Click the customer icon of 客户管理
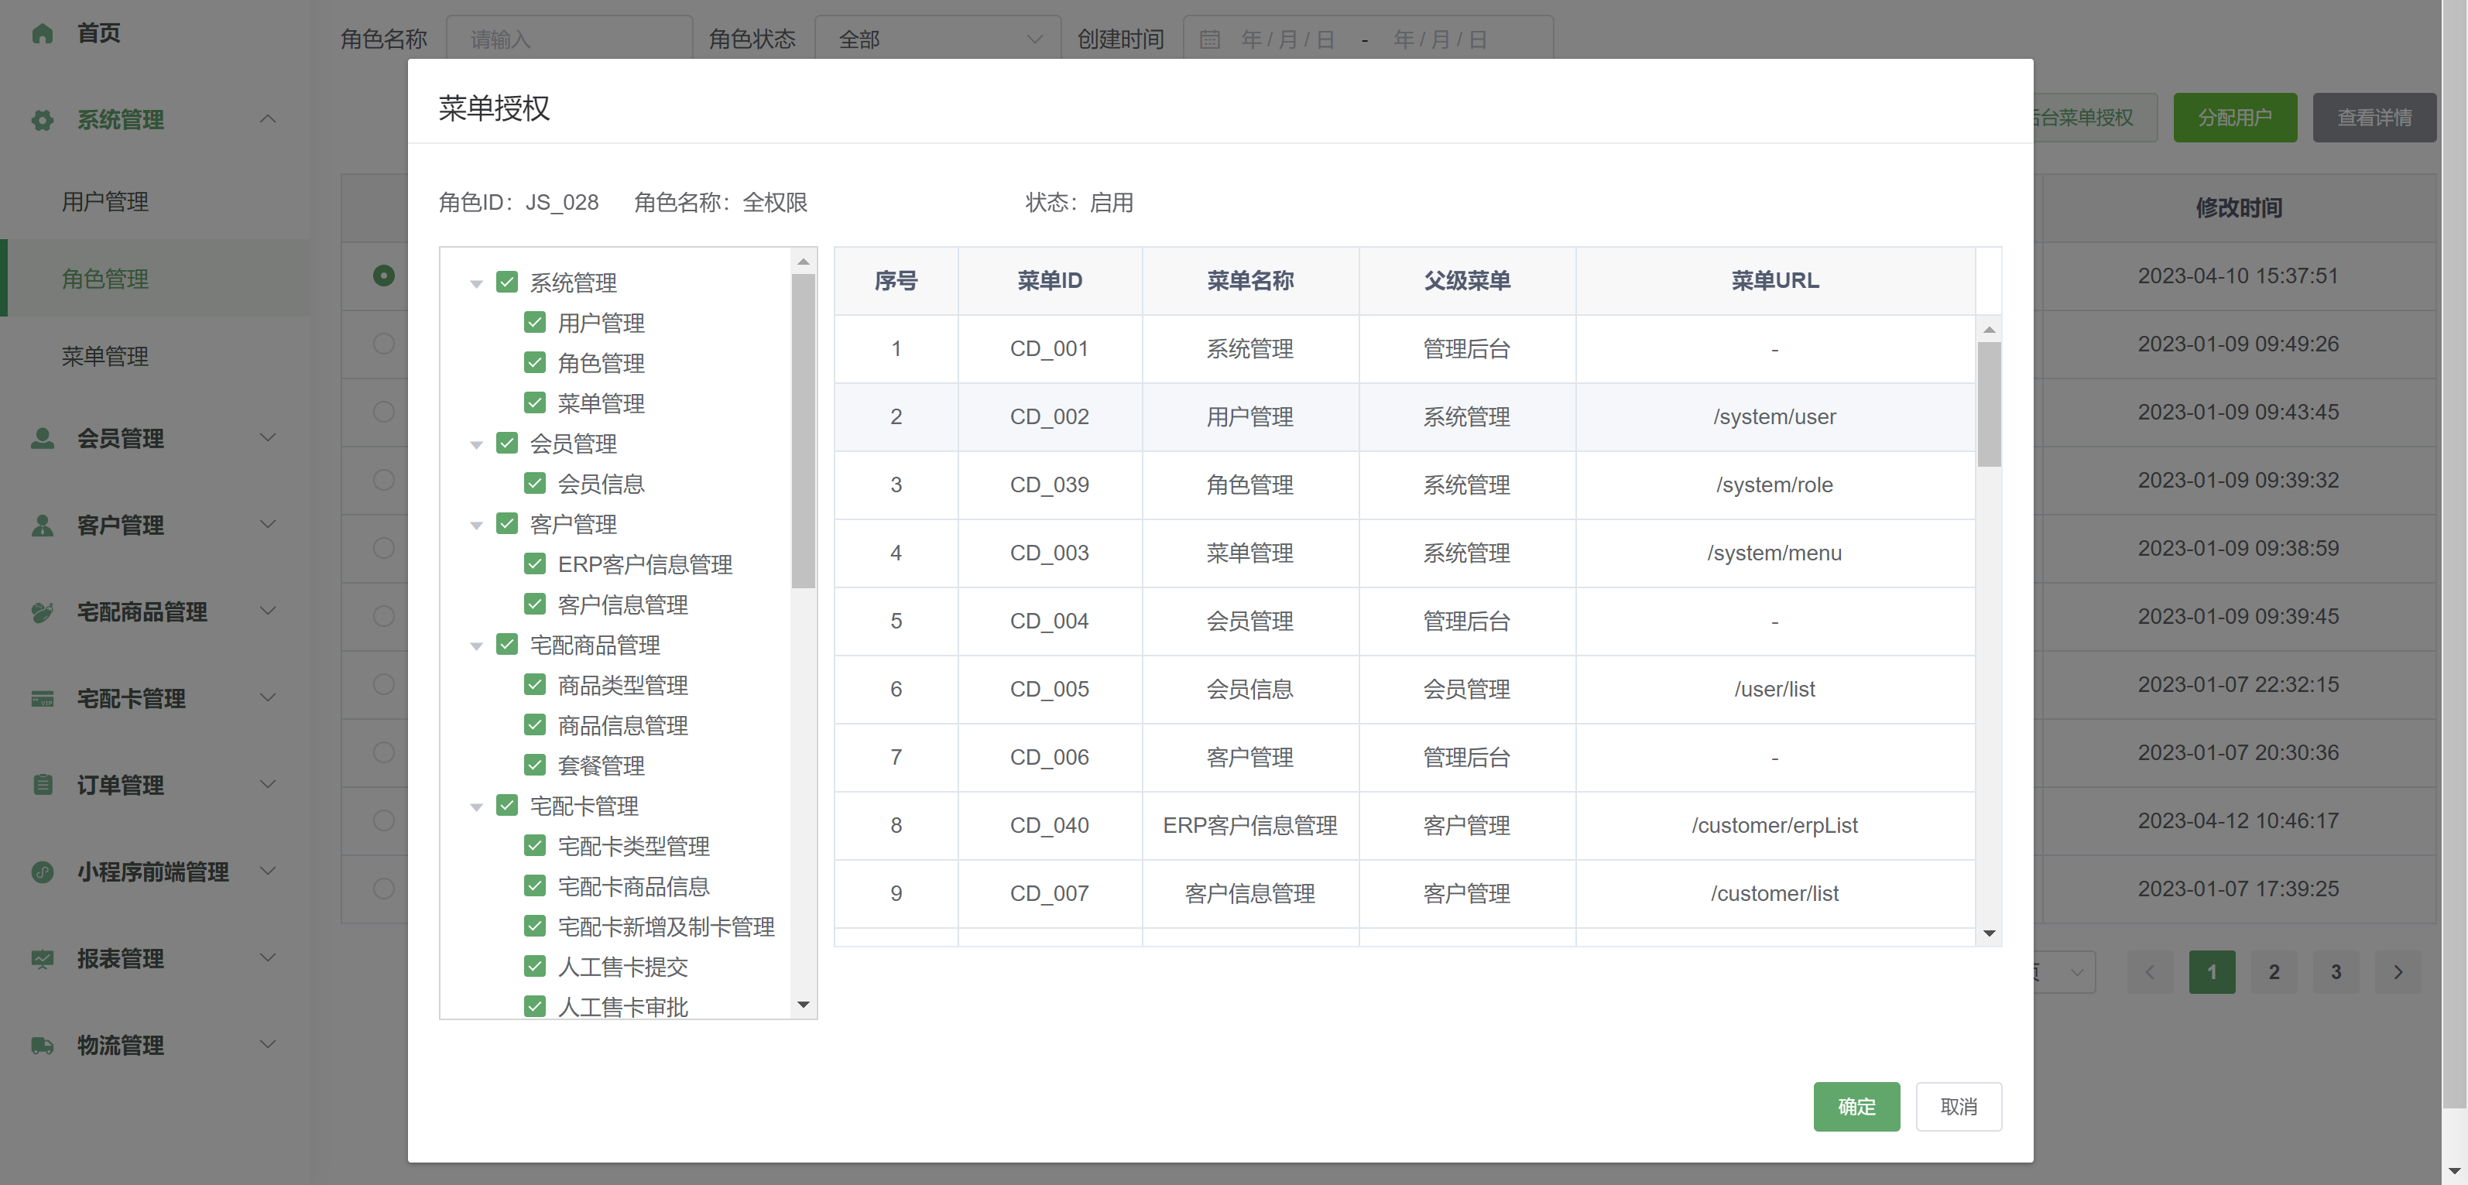2468x1185 pixels. tap(42, 525)
